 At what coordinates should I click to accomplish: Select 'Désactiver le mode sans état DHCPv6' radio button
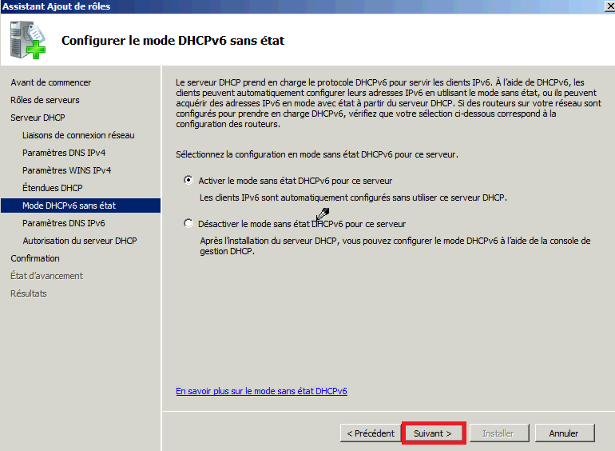pos(188,223)
